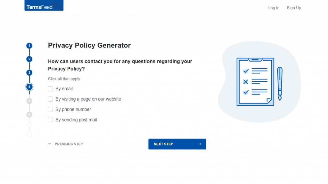Viewport: 328px width, 184px height.
Task: Enable the By phone number checkbox
Action: pyautogui.click(x=50, y=110)
